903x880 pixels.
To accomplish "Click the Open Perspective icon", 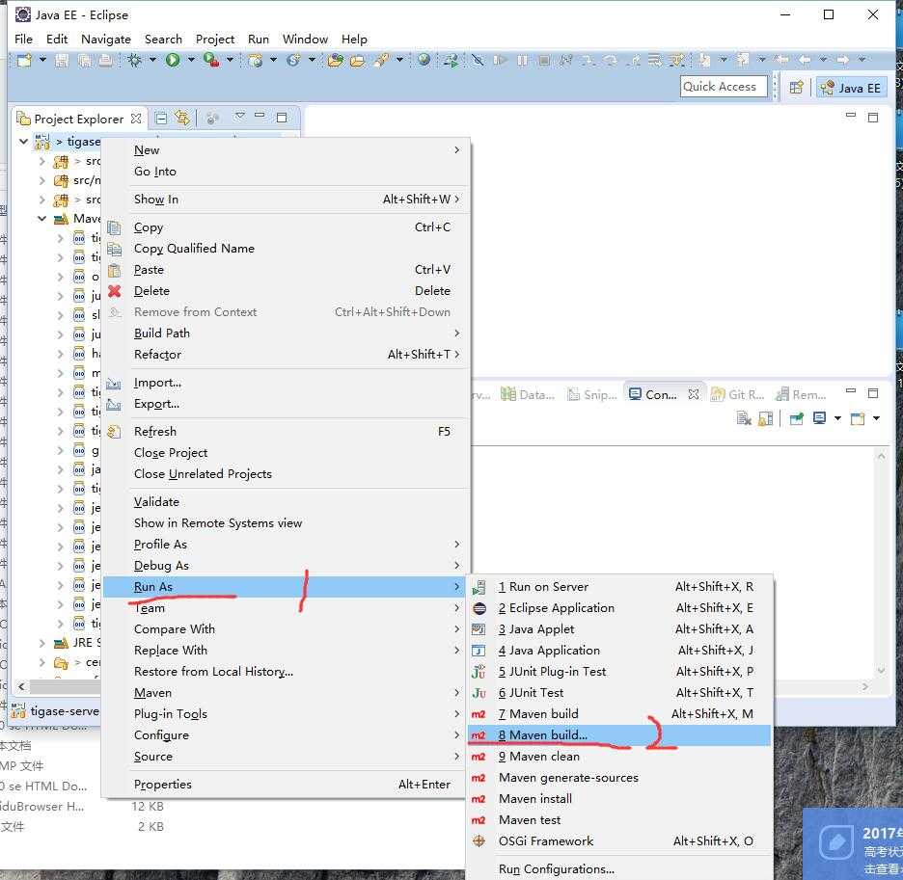I will point(797,88).
